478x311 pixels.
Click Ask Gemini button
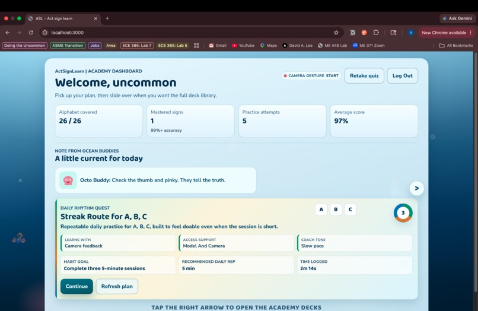tap(457, 18)
